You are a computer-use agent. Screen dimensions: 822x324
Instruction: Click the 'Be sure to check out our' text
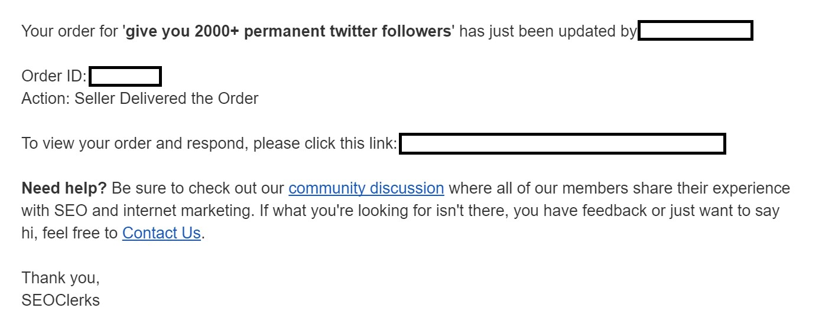(198, 188)
